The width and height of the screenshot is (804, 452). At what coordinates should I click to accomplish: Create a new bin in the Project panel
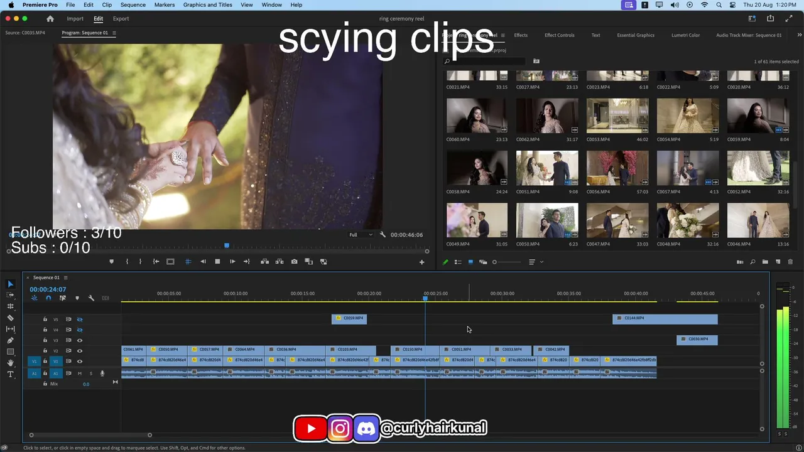765,262
